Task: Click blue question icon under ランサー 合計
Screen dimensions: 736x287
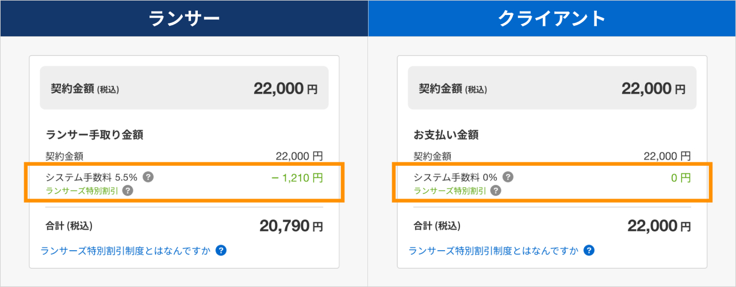Action: click(221, 250)
